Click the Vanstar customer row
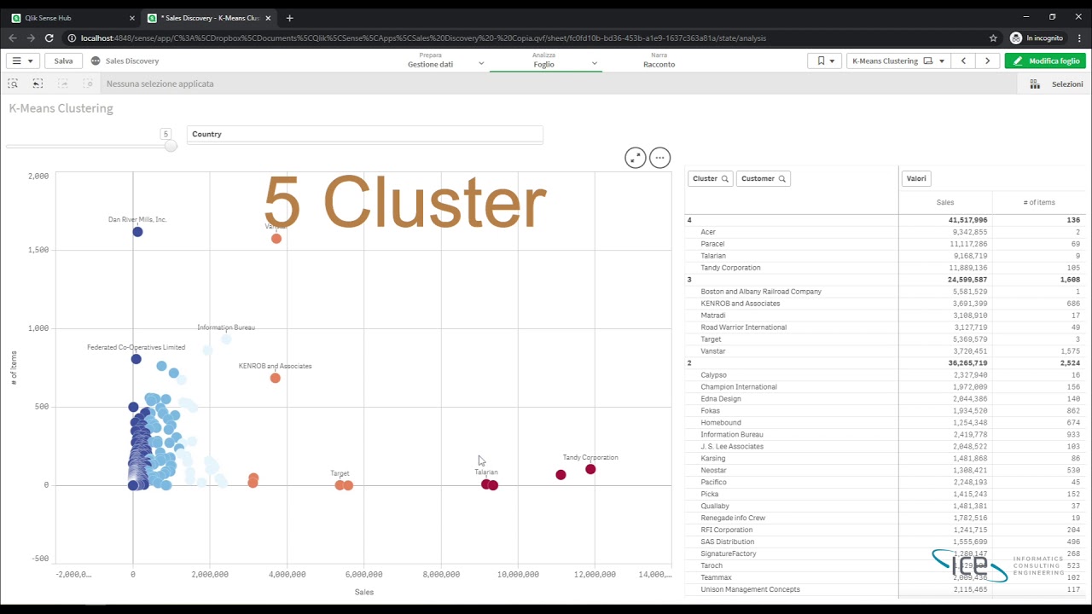1092x614 pixels. [884, 350]
